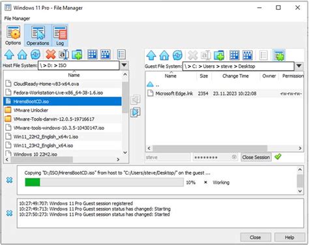309x245 pixels.
Task: Select HirensBootCD.iso in host list
Action: tap(63, 102)
